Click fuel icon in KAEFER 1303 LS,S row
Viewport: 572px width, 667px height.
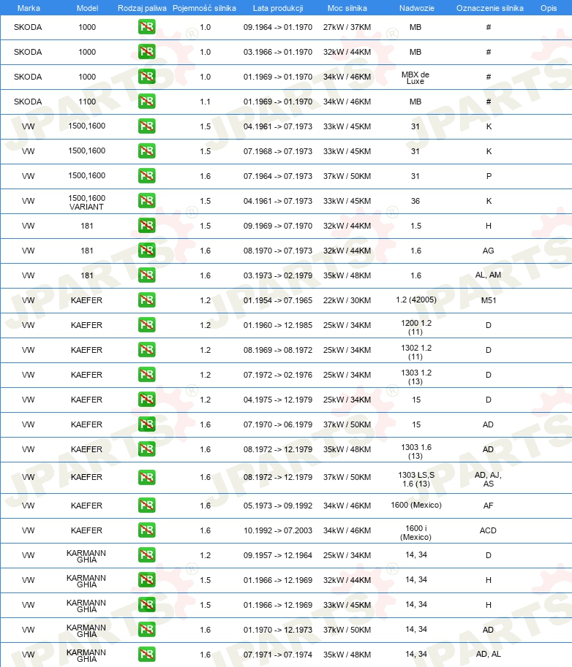tap(146, 477)
